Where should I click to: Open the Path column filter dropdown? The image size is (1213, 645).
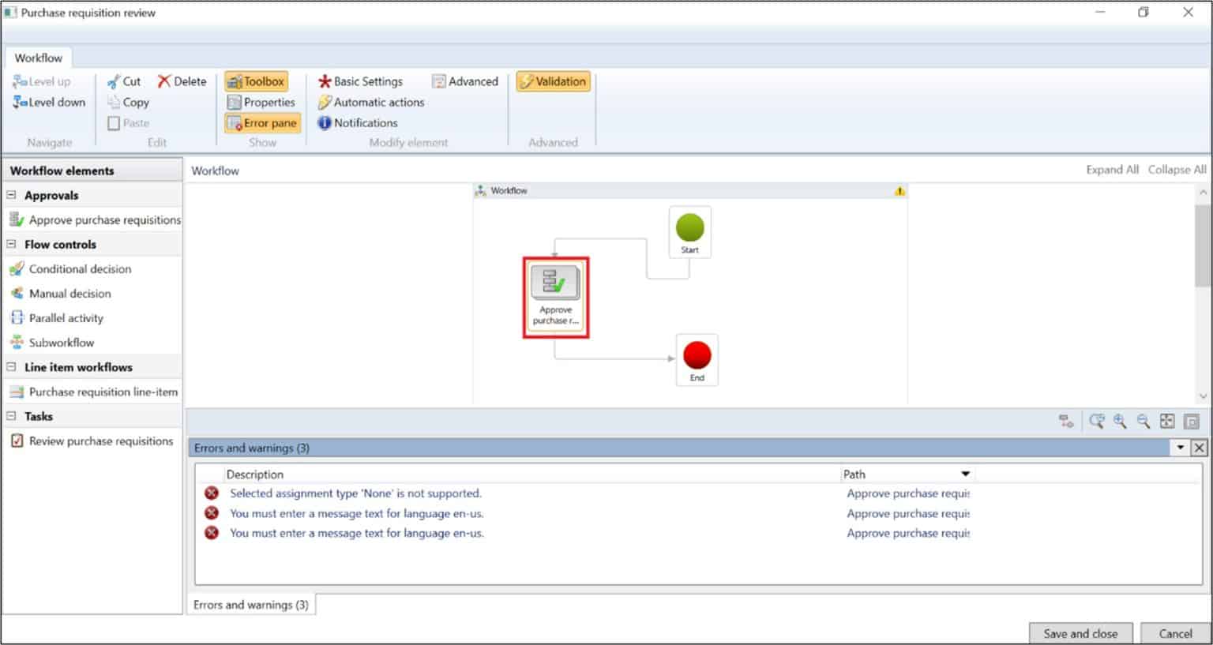point(964,474)
